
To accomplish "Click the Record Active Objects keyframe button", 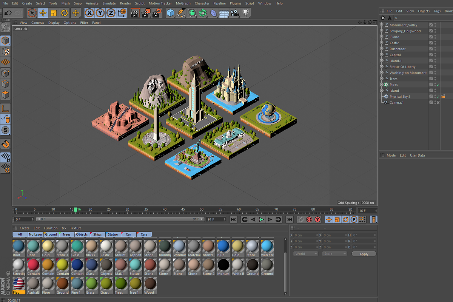I will (300, 219).
